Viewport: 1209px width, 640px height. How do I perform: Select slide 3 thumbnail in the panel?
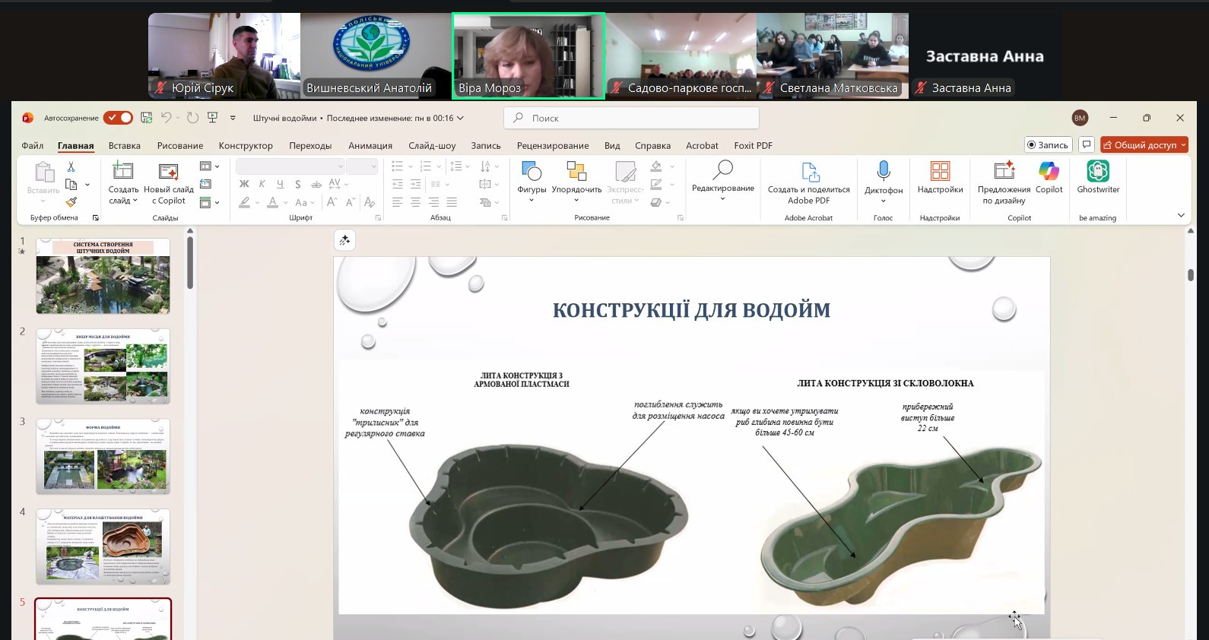103,457
